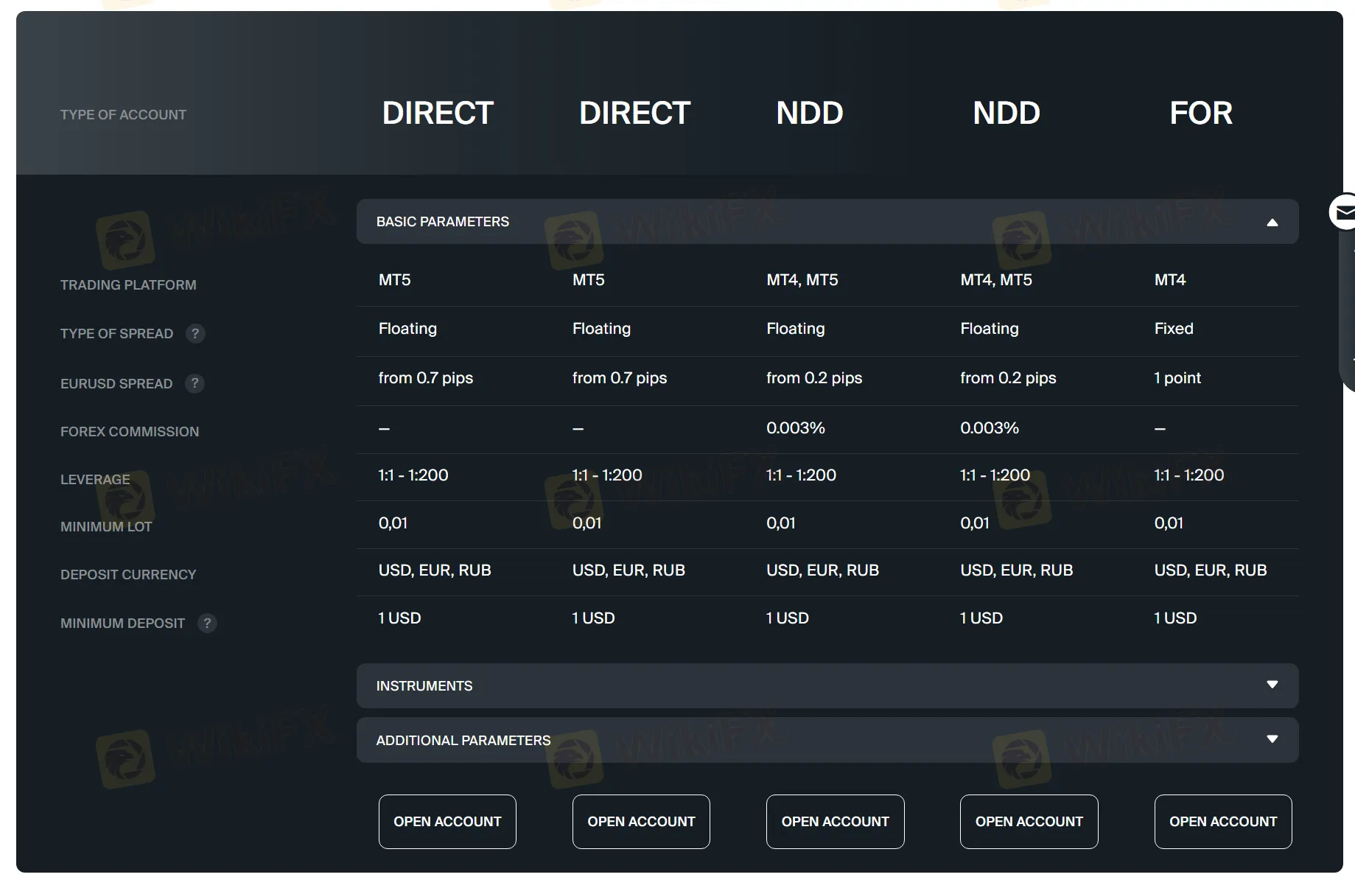
Task: Open the envelope contact widget at the right edge
Action: pyautogui.click(x=1343, y=212)
